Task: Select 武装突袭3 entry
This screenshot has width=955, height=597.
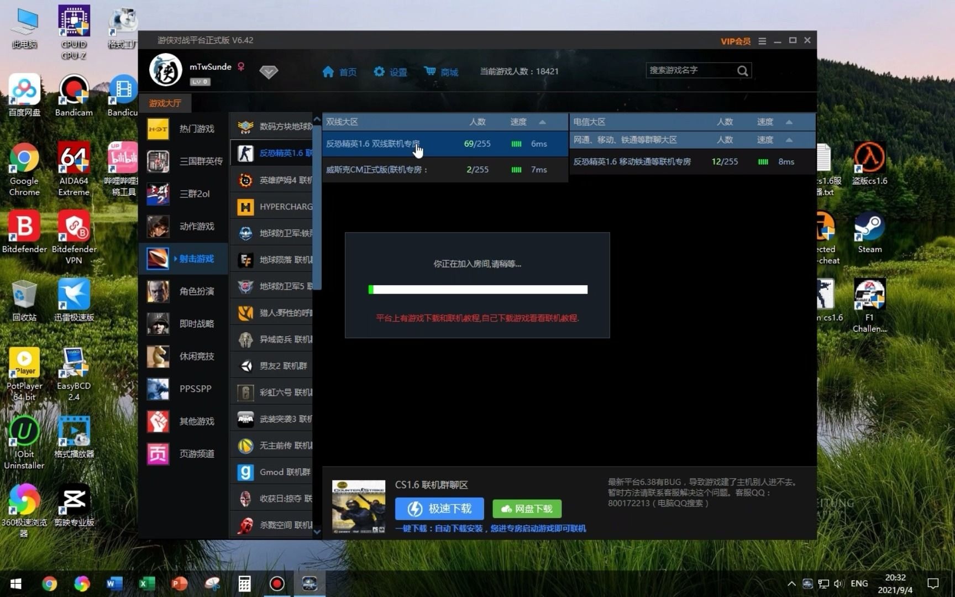Action: point(272,419)
